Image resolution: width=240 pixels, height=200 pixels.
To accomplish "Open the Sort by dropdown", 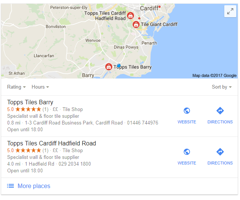I will click(x=222, y=87).
